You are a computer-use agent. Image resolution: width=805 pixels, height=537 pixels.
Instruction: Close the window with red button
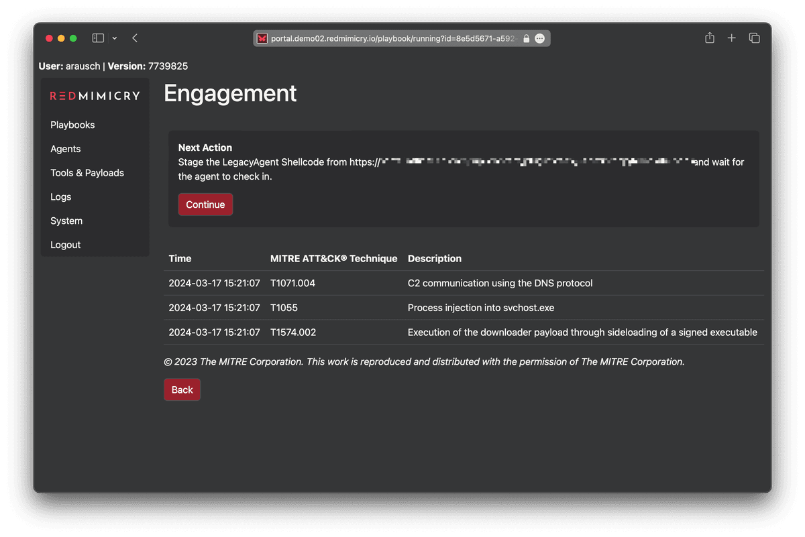coord(49,38)
